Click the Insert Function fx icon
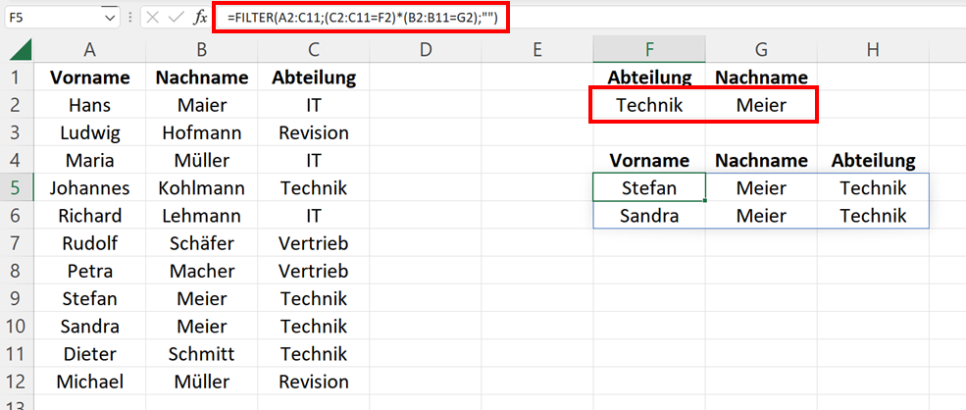The width and height of the screenshot is (966, 410). [200, 18]
